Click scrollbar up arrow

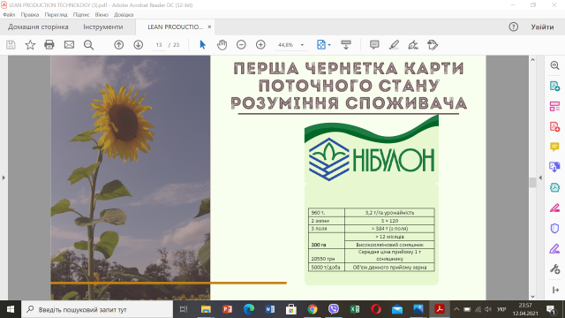tap(532, 59)
